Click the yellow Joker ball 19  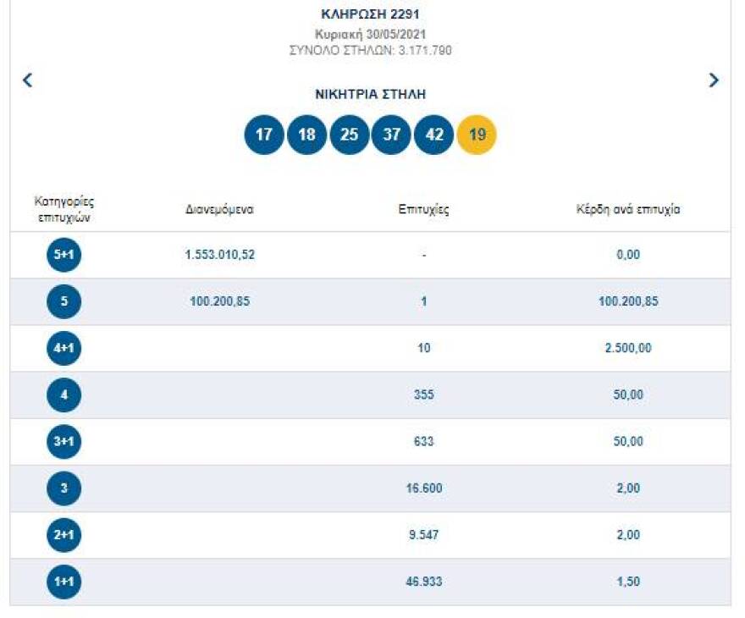[x=477, y=135]
